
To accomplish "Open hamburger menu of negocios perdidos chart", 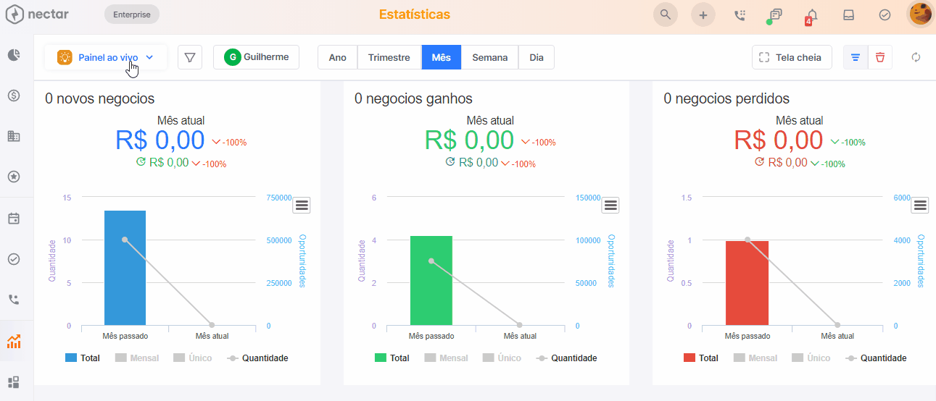I will [920, 206].
